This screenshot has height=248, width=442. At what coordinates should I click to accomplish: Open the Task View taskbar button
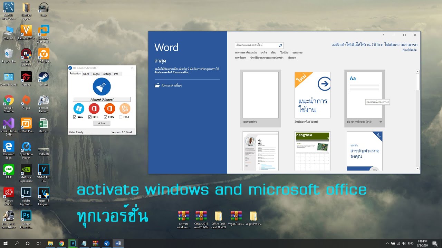[39, 243]
